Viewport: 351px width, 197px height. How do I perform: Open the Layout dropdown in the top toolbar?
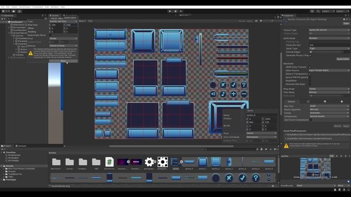342,11
